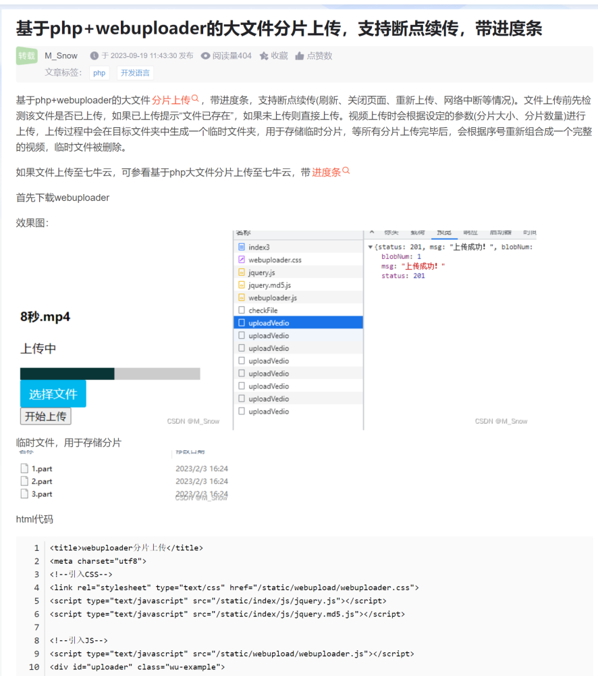
Task: Follow the 进度条 search link
Action: click(x=327, y=172)
